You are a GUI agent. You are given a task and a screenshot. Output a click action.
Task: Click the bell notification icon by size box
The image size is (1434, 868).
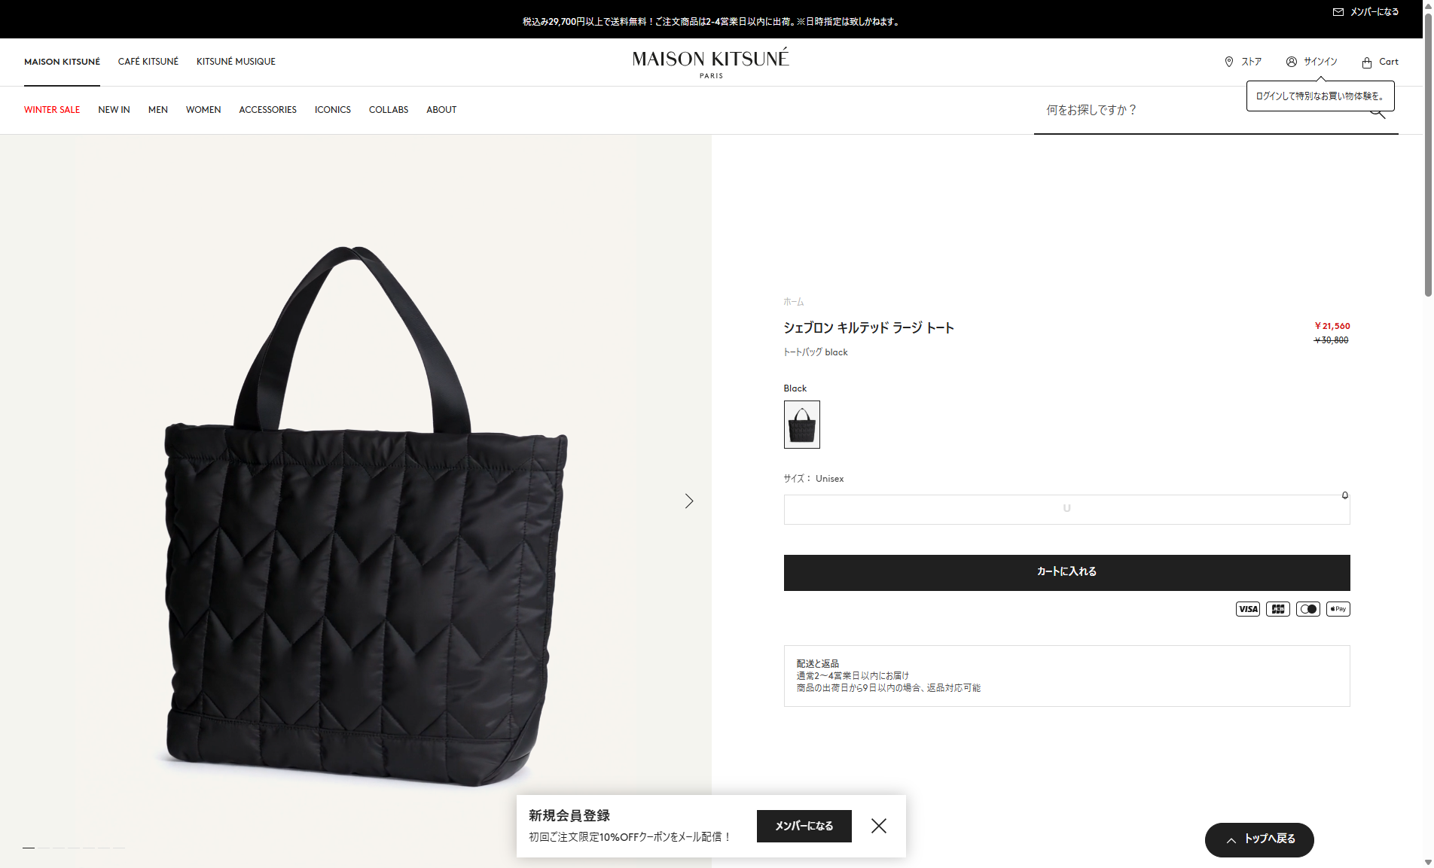tap(1345, 495)
